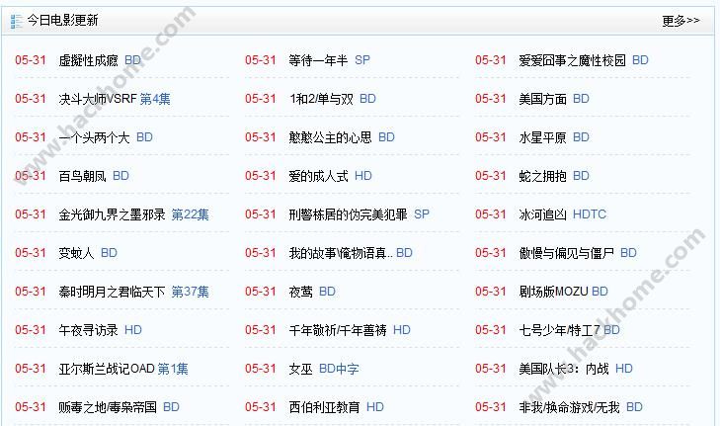Click the 夜莺 BD link
The width and height of the screenshot is (720, 426).
(312, 292)
